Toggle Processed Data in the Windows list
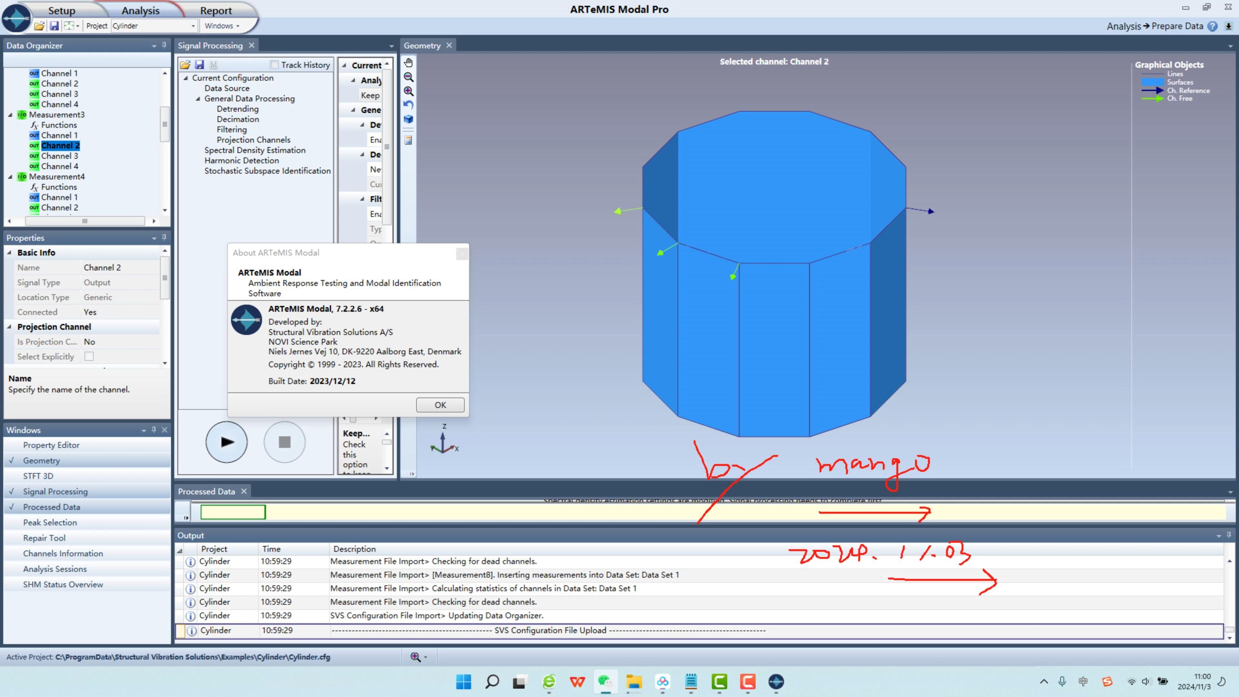1239x697 pixels. pos(87,507)
